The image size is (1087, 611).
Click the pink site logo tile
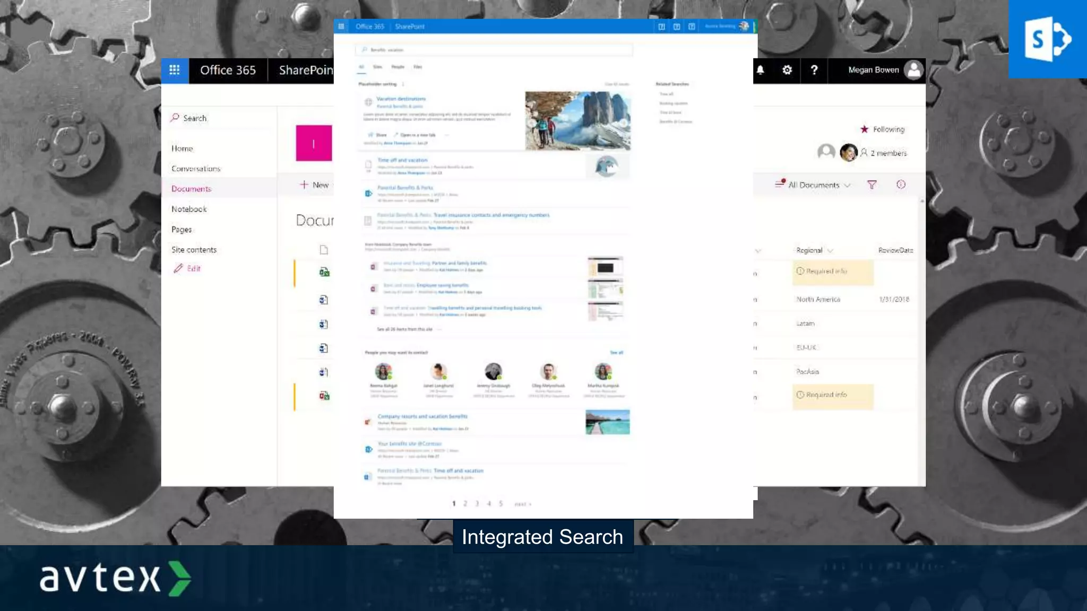[x=314, y=143]
